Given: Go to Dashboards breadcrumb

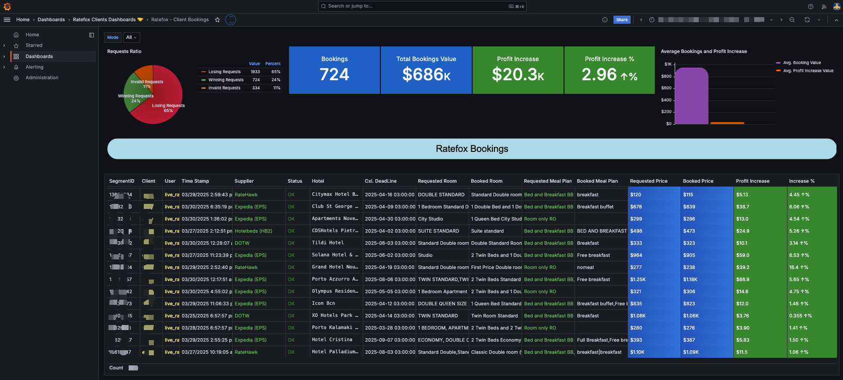Looking at the screenshot, I should [51, 20].
